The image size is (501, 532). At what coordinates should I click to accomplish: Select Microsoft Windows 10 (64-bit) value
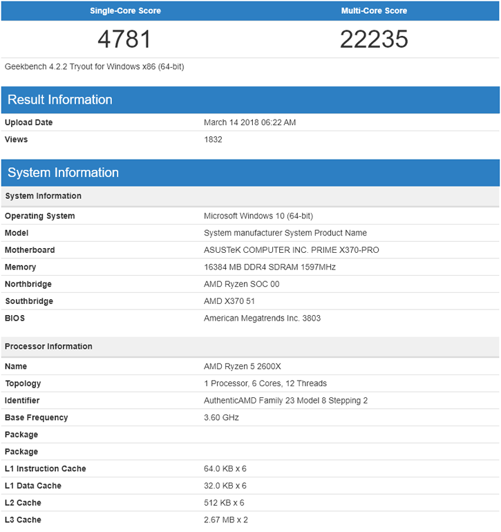(x=258, y=216)
